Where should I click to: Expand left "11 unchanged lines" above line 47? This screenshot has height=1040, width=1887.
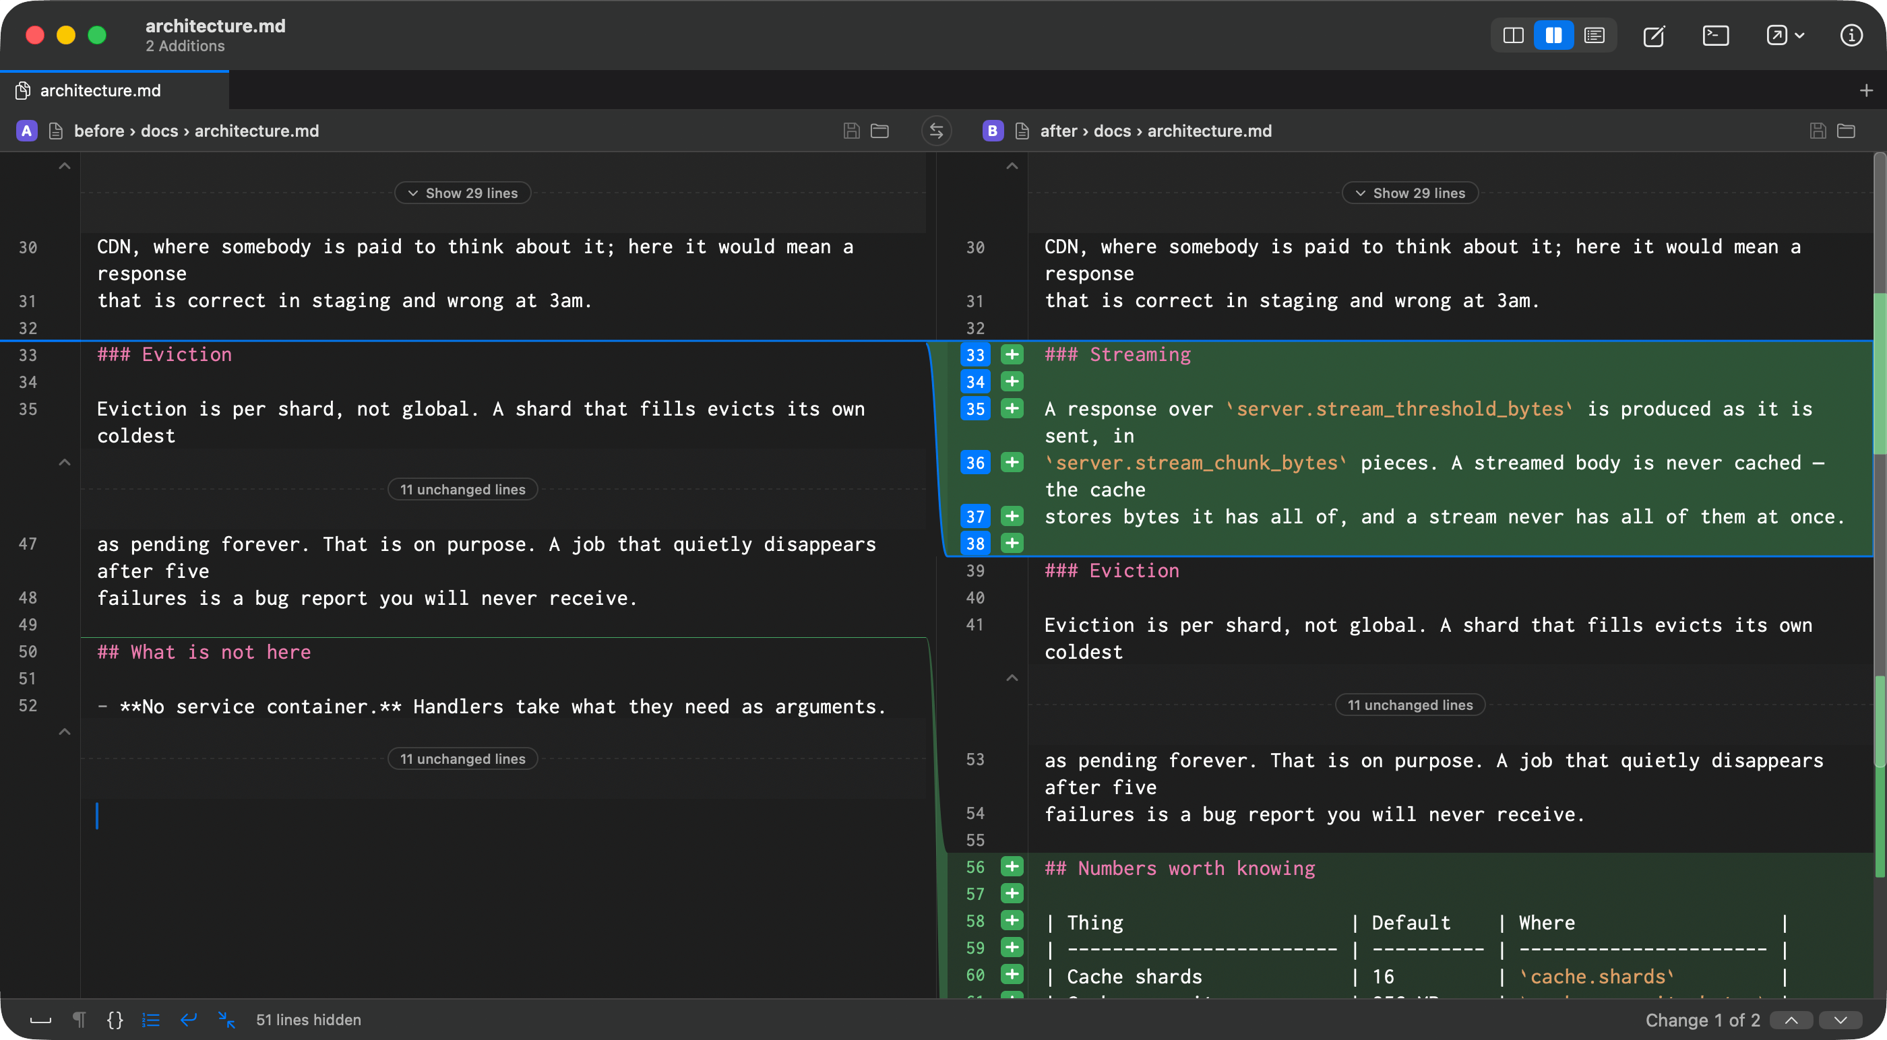pos(463,489)
